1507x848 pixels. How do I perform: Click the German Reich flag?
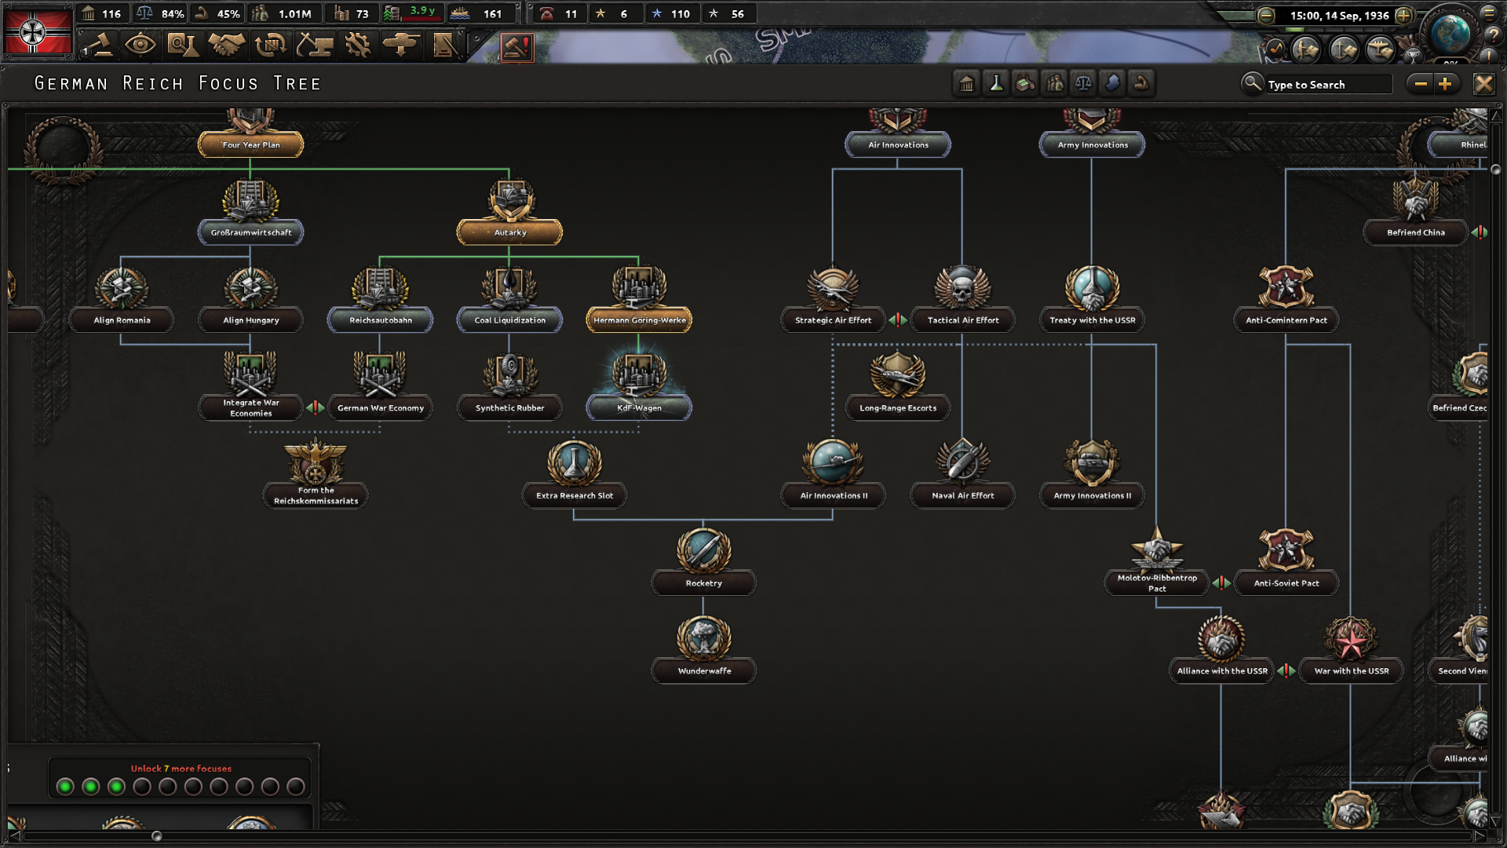[x=36, y=31]
